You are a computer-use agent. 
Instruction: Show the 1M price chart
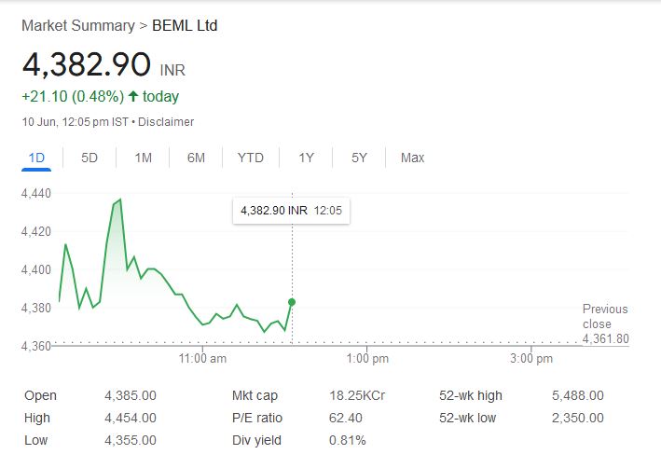143,158
